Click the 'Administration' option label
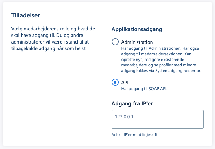The image size is (215, 149). pyautogui.click(x=137, y=42)
